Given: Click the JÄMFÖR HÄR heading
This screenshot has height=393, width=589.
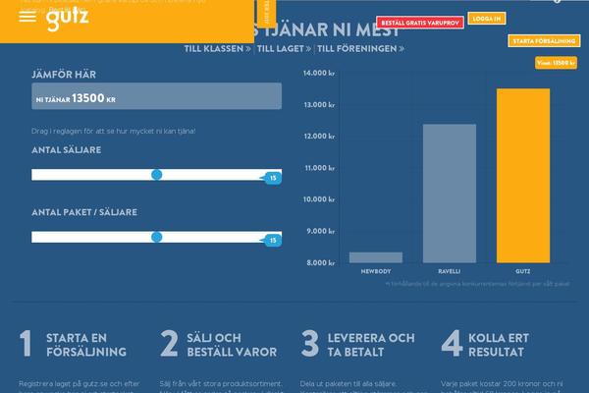Looking at the screenshot, I should click(64, 75).
